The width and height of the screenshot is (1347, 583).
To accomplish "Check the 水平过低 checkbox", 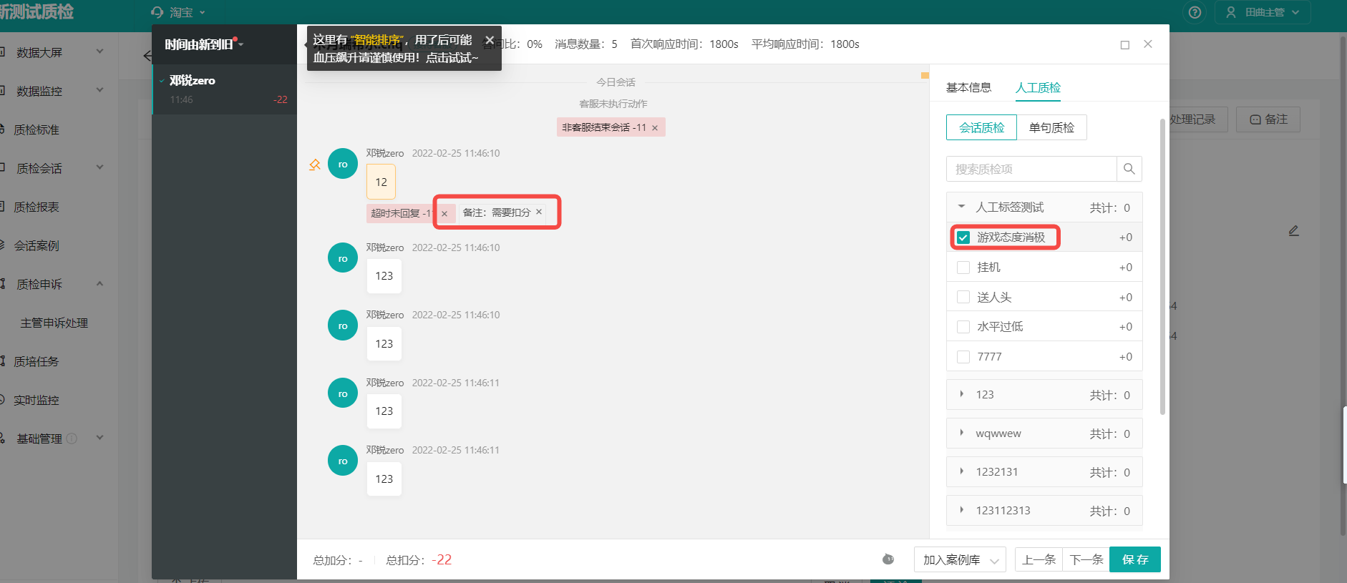I will (963, 327).
